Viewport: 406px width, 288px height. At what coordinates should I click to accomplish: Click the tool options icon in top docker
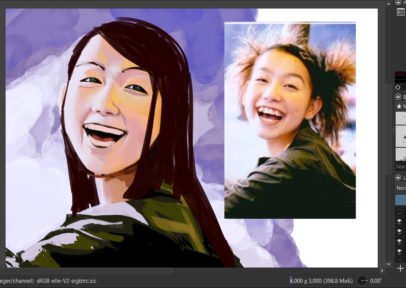400,12
